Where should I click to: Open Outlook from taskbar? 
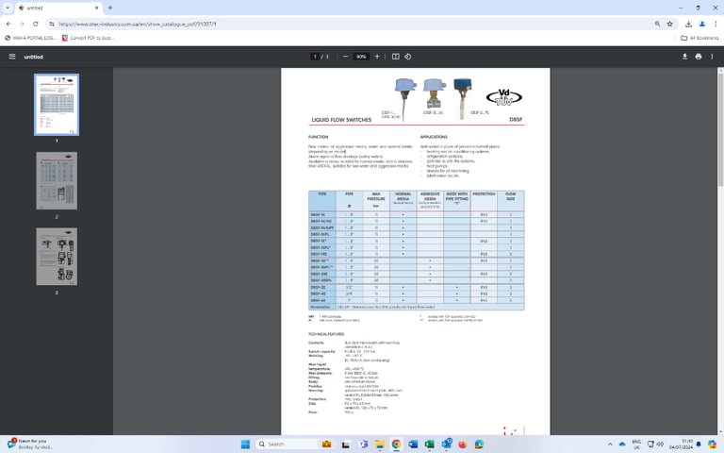[x=447, y=444]
